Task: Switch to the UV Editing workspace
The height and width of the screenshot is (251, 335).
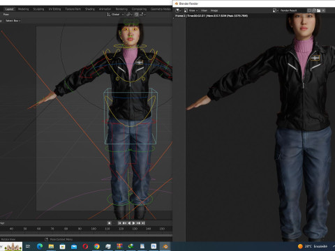Action: pyautogui.click(x=54, y=9)
